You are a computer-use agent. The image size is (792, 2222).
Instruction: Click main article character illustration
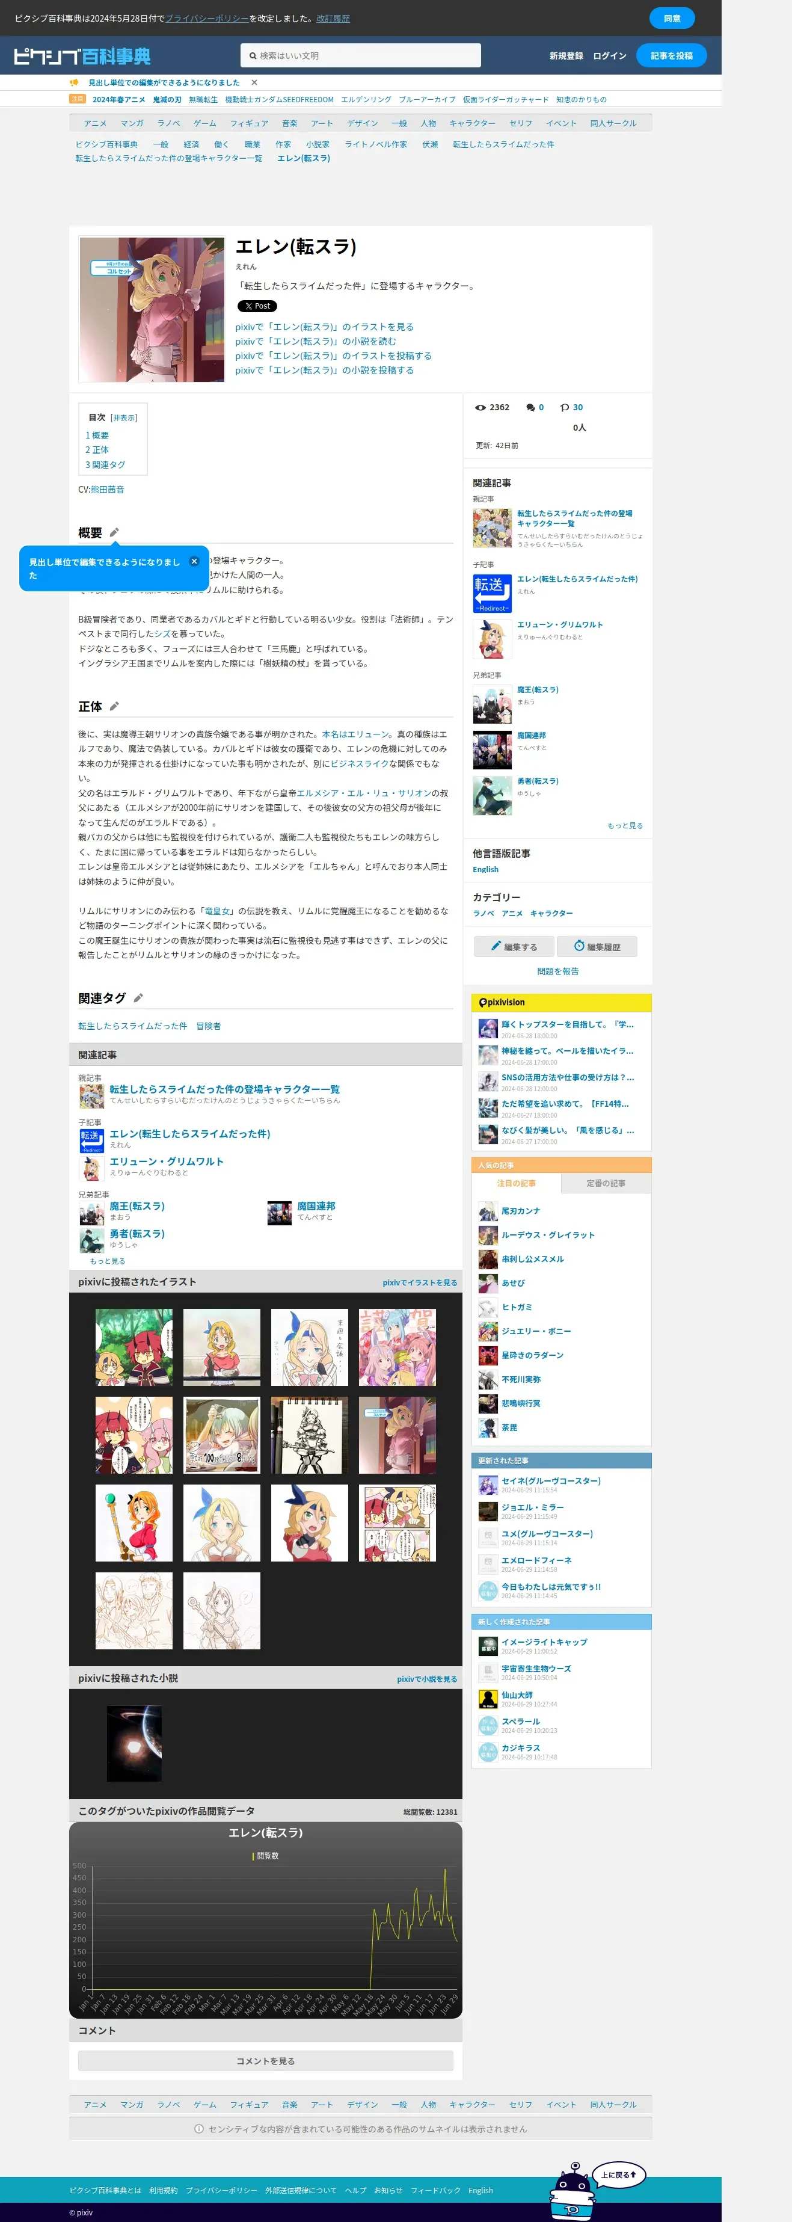[152, 310]
